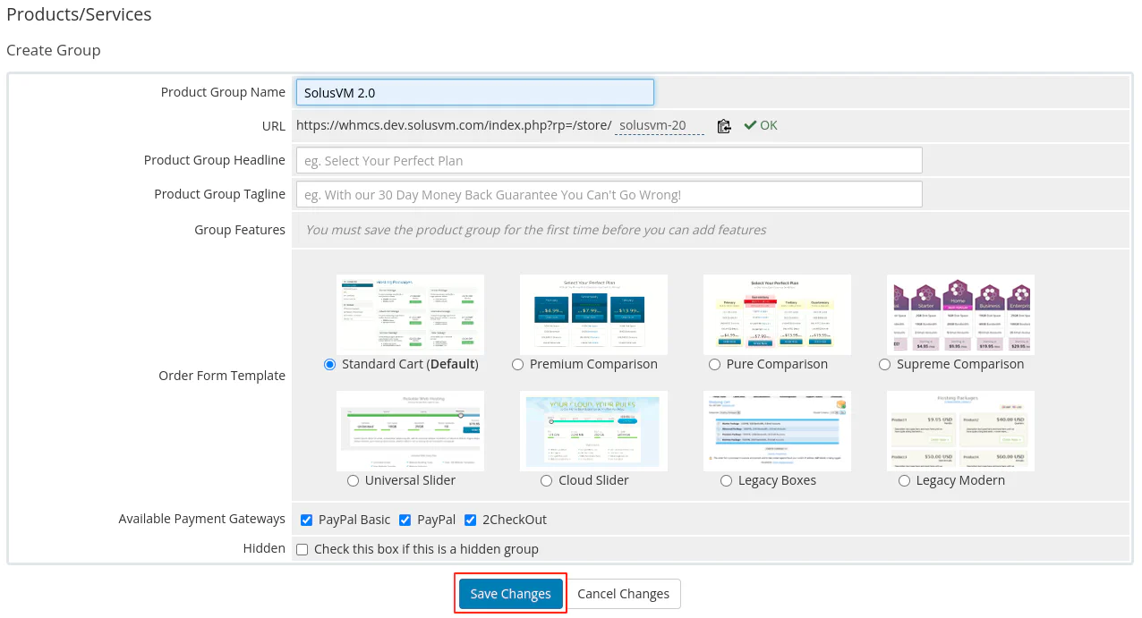Select the Premium Comparison order form template
This screenshot has width=1142, height=618.
(517, 364)
